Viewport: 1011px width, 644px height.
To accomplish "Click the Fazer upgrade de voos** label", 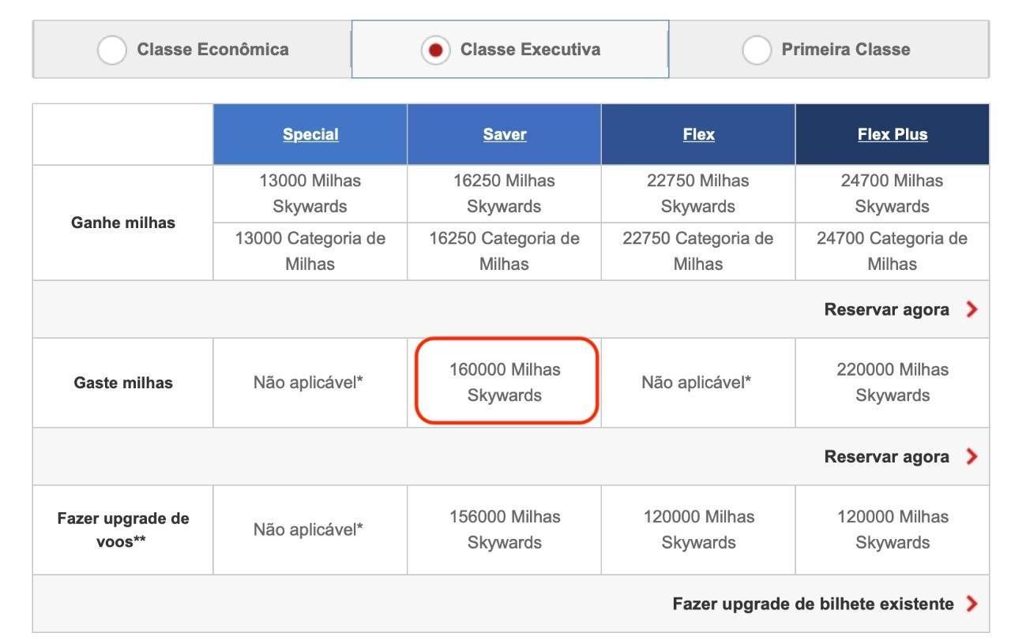I will [122, 530].
